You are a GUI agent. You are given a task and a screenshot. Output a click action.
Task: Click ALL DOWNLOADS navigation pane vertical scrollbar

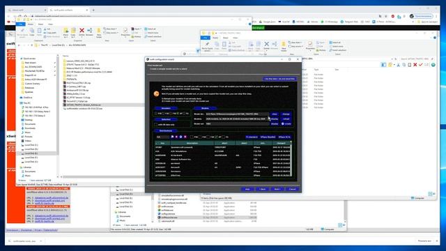[x=58, y=116]
